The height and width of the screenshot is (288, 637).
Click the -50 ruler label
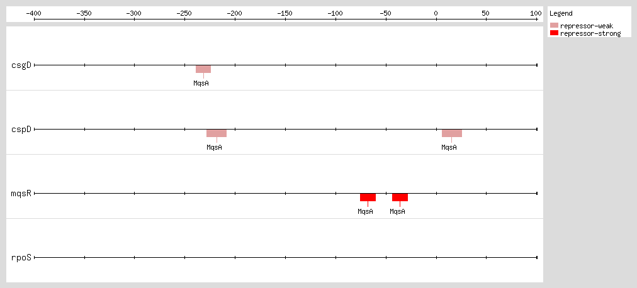coord(385,13)
